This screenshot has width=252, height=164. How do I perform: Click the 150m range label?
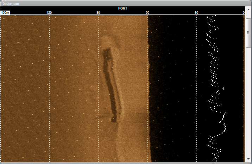5,13
